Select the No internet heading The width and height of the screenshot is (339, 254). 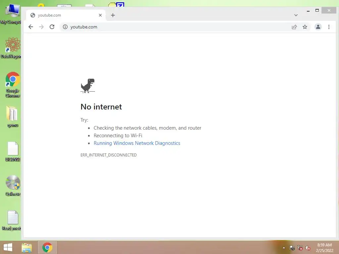click(x=101, y=107)
